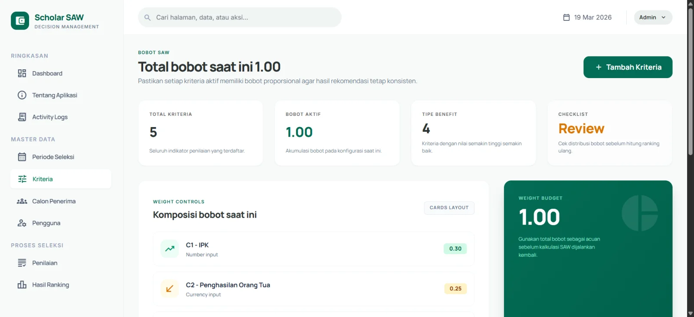Click the Tentang Aplikasi info icon

tap(22, 95)
